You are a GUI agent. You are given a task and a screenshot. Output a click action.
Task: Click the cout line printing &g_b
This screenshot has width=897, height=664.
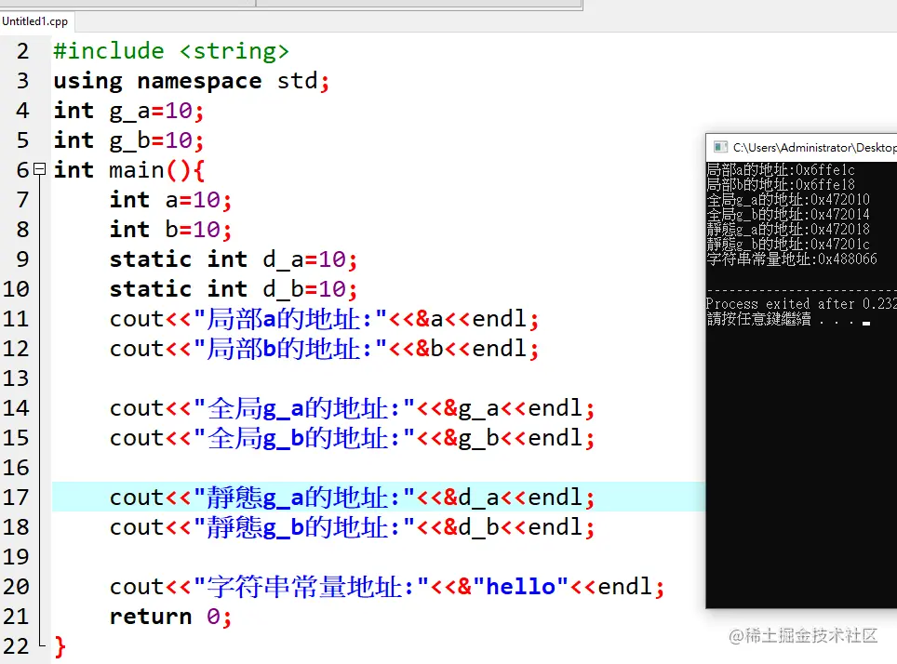[x=352, y=438]
